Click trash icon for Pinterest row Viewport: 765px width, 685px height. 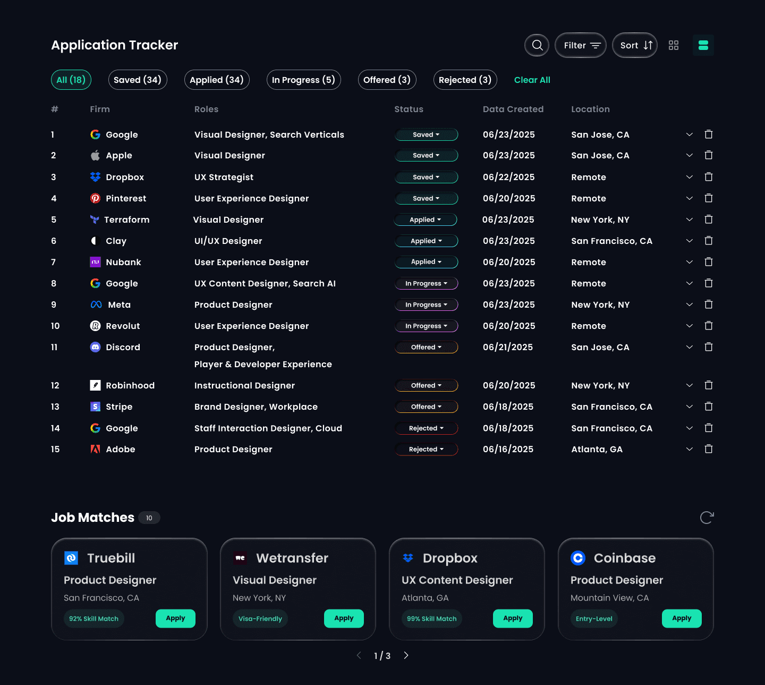click(x=708, y=198)
